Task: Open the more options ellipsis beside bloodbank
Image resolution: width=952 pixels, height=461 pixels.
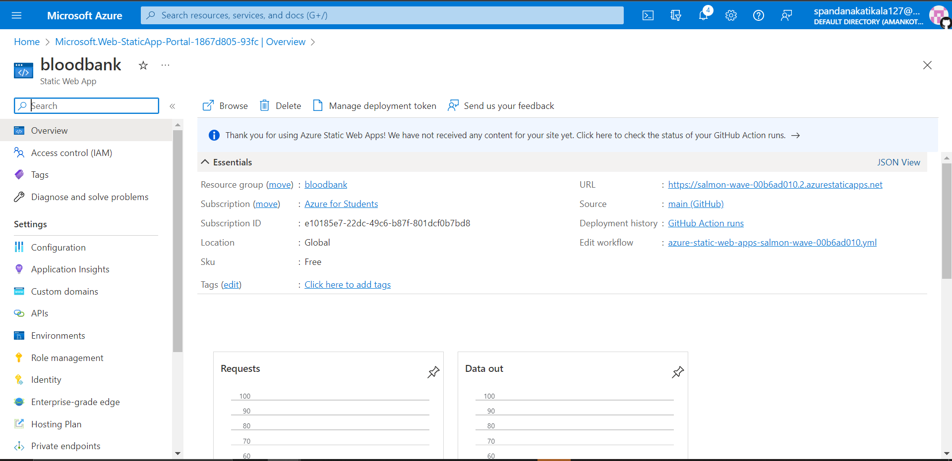Action: (165, 65)
